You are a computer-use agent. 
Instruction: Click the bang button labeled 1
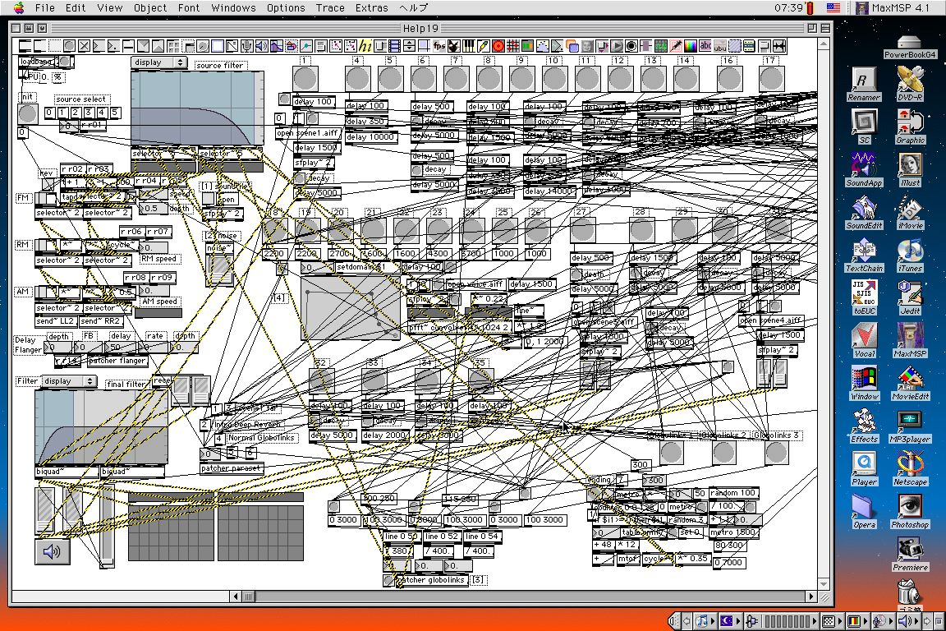click(305, 79)
